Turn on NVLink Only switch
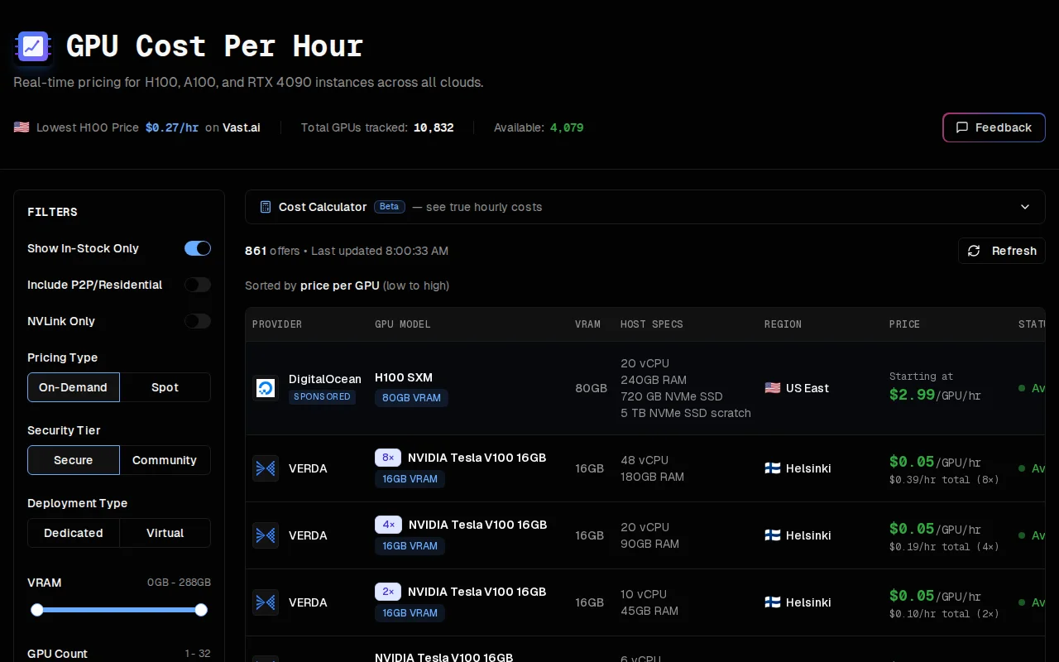 pyautogui.click(x=198, y=321)
